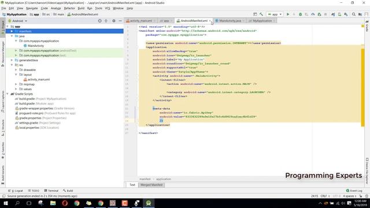Build the project with the hammer icon
Screen dimensions: 370x208
click(261, 14)
